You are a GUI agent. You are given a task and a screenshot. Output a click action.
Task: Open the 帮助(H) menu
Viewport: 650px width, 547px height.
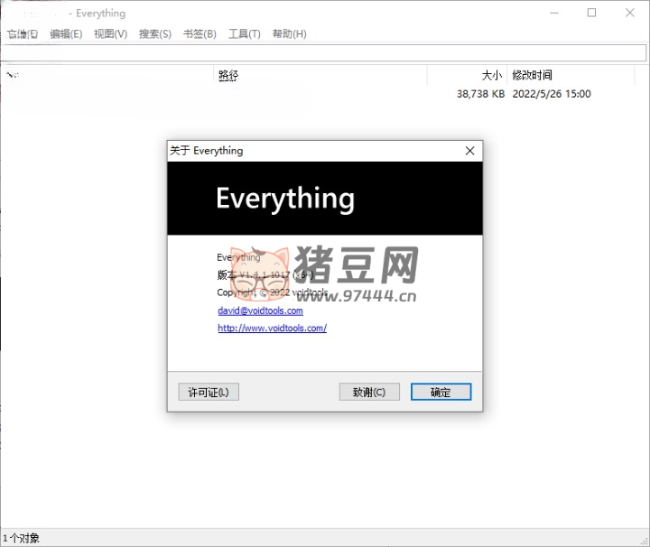pos(288,33)
